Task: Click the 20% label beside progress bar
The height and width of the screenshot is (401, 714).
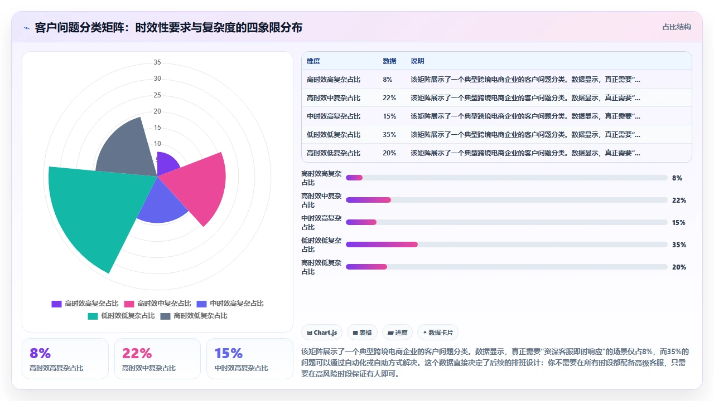Action: [679, 267]
